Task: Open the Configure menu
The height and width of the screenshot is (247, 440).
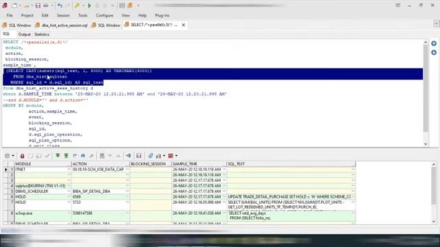Action: click(104, 15)
